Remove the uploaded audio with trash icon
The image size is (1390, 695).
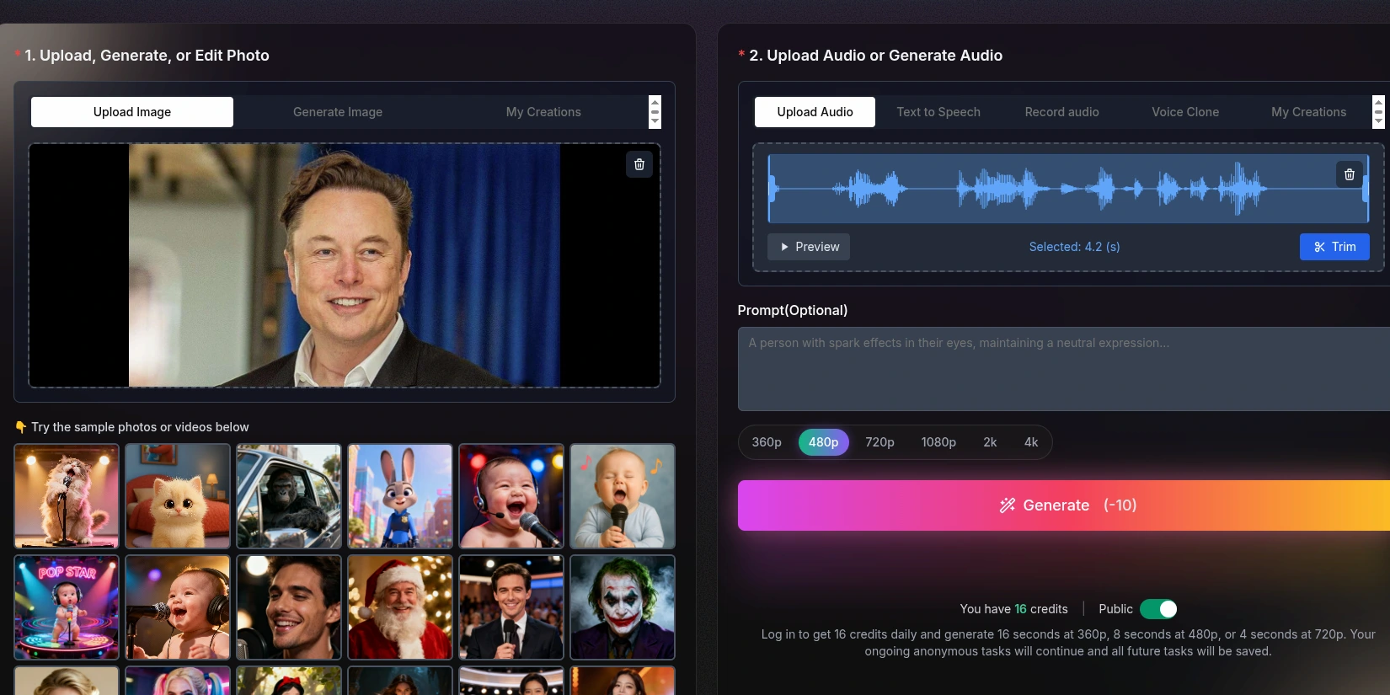click(1349, 174)
